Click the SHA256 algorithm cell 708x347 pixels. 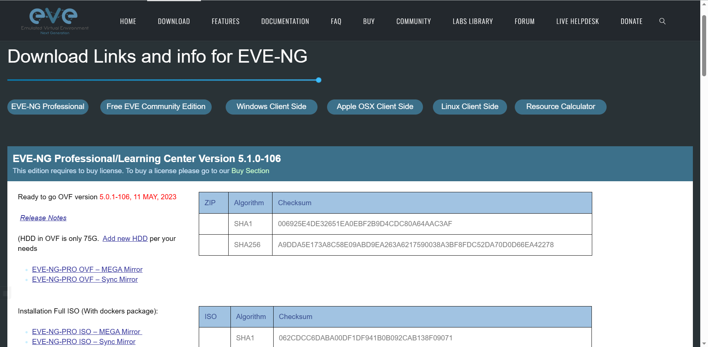[250, 245]
